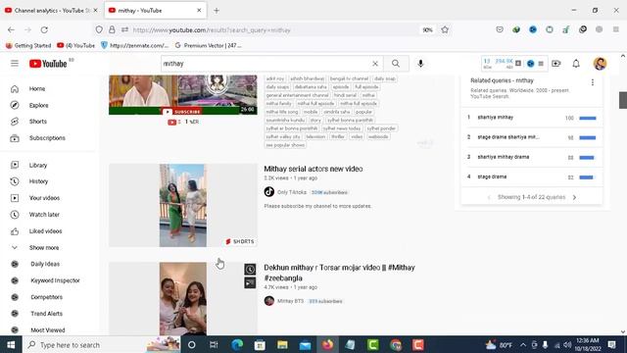Image resolution: width=627 pixels, height=353 pixels.
Task: Open the Pocket save icon in toolbar
Action: click(x=500, y=29)
